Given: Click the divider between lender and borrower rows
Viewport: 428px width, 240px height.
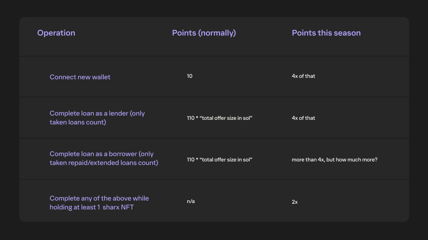Looking at the screenshot, I should pos(214,138).
